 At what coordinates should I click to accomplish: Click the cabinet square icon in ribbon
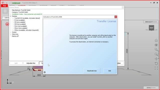click(5, 11)
